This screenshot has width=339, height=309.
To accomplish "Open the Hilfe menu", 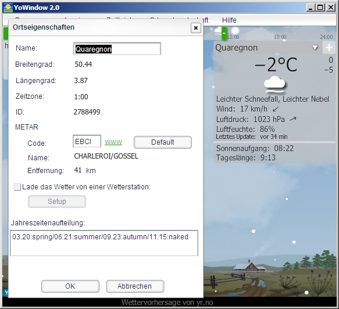I will click(x=229, y=20).
